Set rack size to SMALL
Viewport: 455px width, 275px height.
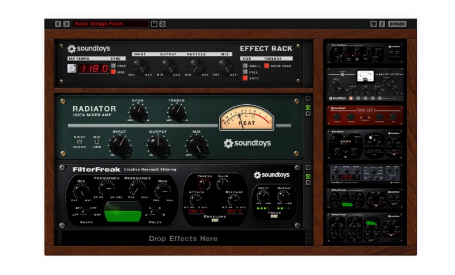pyautogui.click(x=245, y=66)
